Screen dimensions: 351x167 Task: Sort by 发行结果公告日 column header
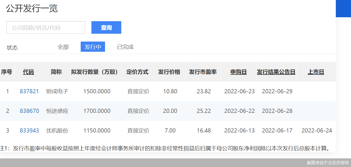276,72
